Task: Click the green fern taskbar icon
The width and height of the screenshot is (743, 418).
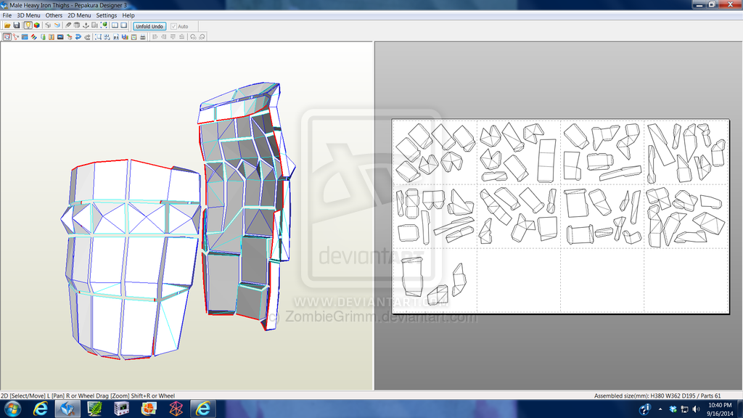Action: click(95, 409)
